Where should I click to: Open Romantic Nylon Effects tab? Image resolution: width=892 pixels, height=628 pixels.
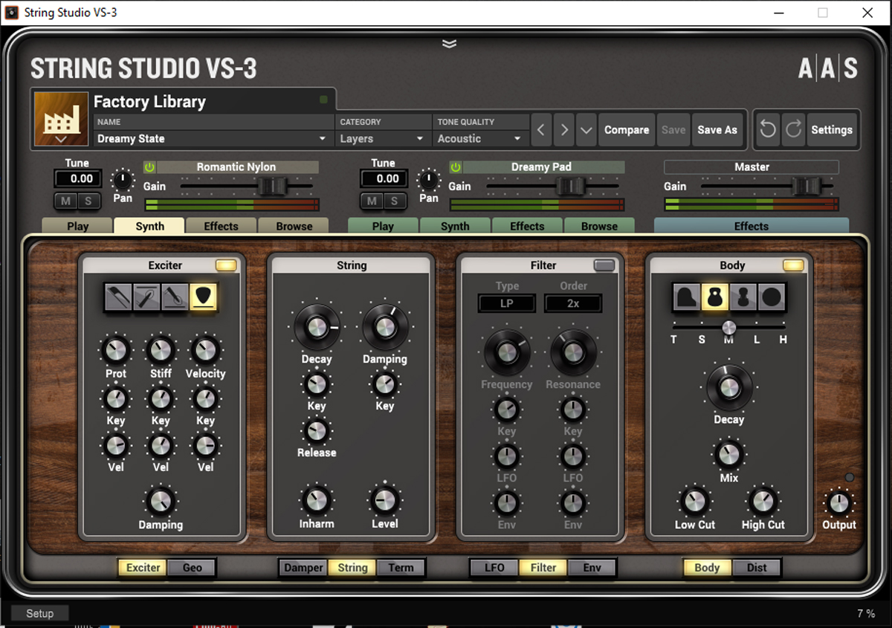[221, 226]
